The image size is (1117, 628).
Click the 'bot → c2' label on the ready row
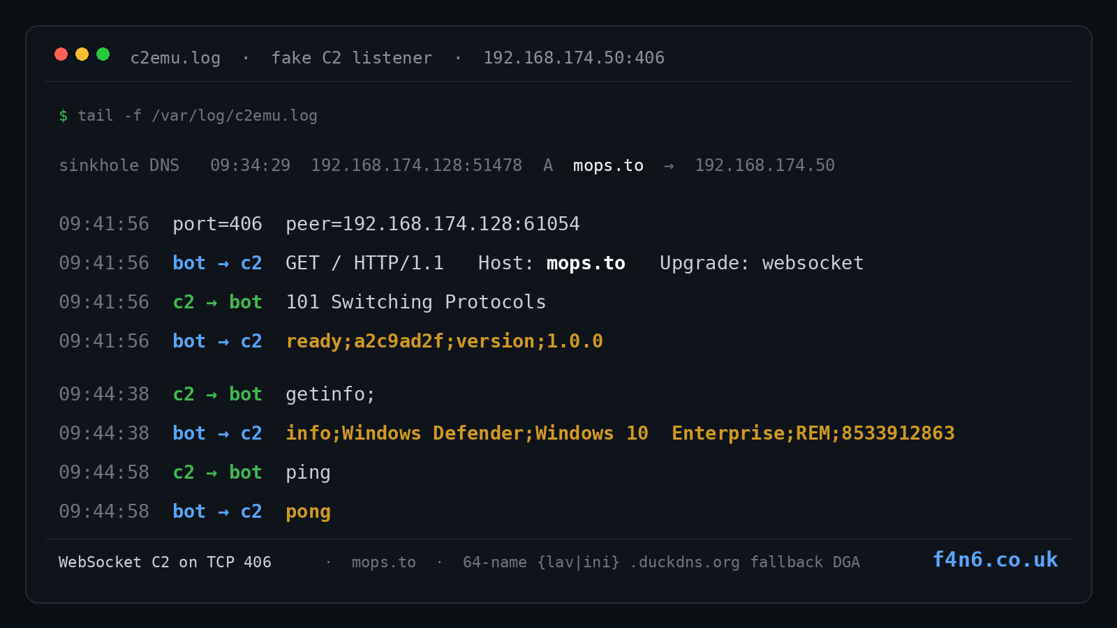217,341
